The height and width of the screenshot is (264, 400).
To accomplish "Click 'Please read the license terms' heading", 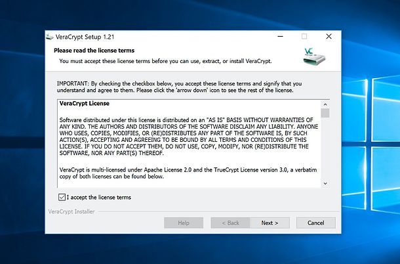I will (94, 51).
